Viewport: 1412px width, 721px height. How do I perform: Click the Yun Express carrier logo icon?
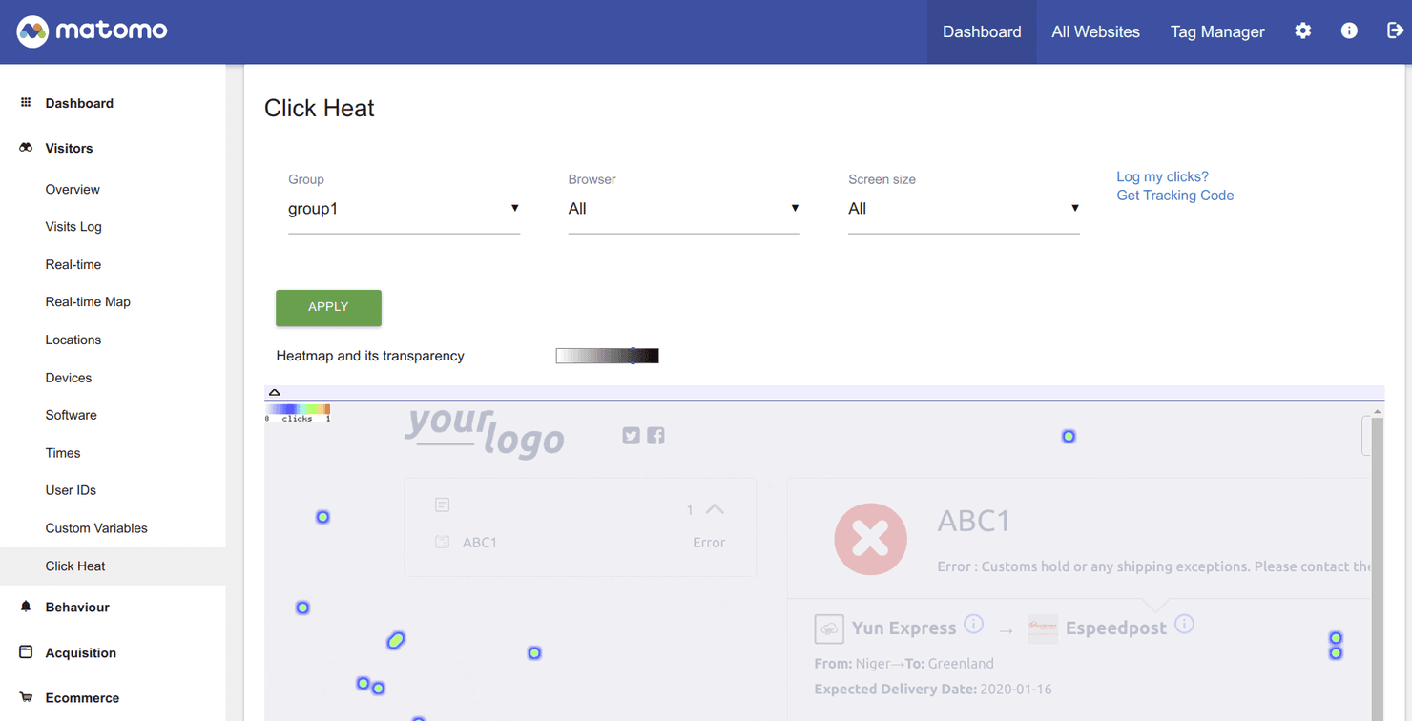[829, 629]
